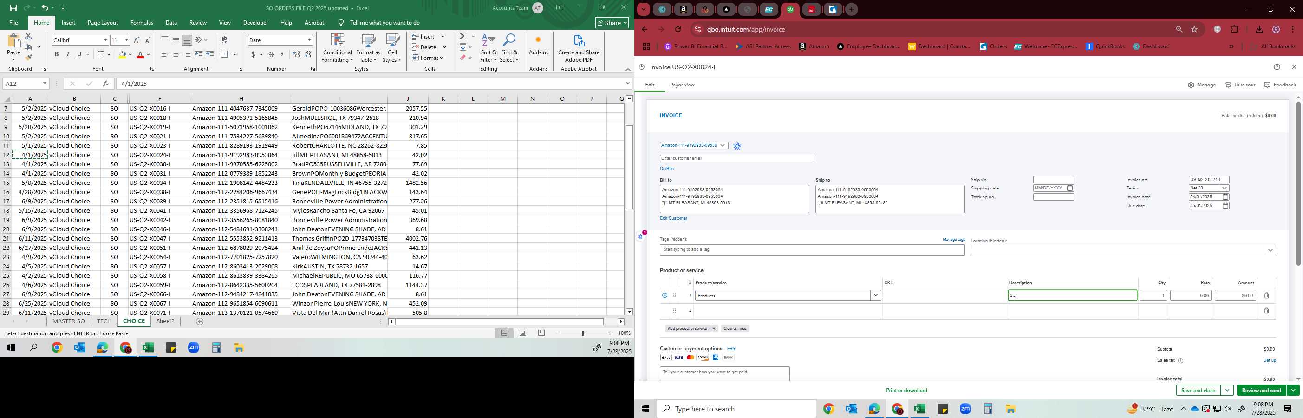
Task: Click the Find & Select magnifier icon
Action: (x=509, y=40)
